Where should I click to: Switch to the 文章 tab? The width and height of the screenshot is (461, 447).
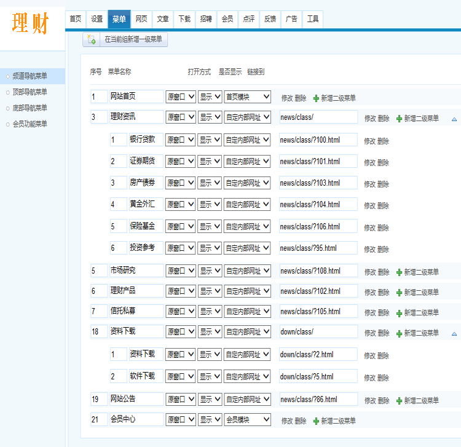[163, 19]
